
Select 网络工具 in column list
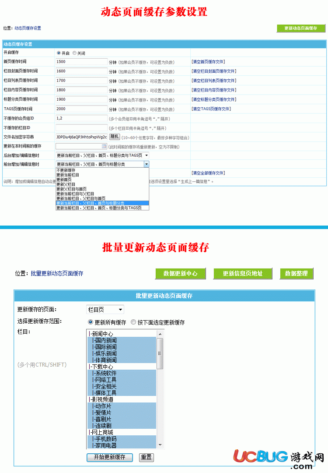(122, 380)
